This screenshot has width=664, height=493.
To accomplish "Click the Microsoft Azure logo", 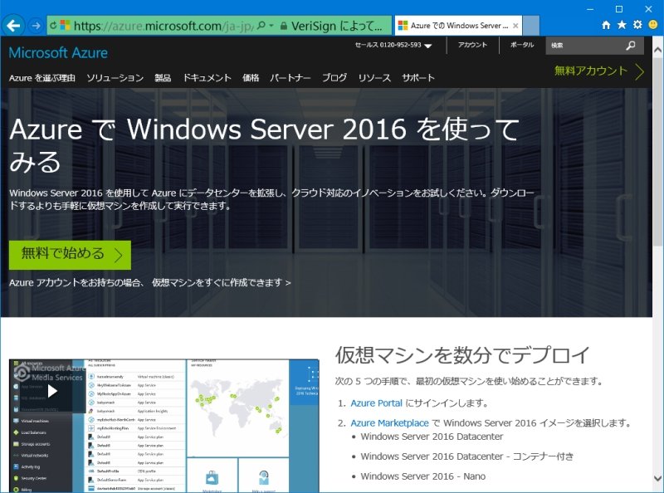I will [58, 53].
